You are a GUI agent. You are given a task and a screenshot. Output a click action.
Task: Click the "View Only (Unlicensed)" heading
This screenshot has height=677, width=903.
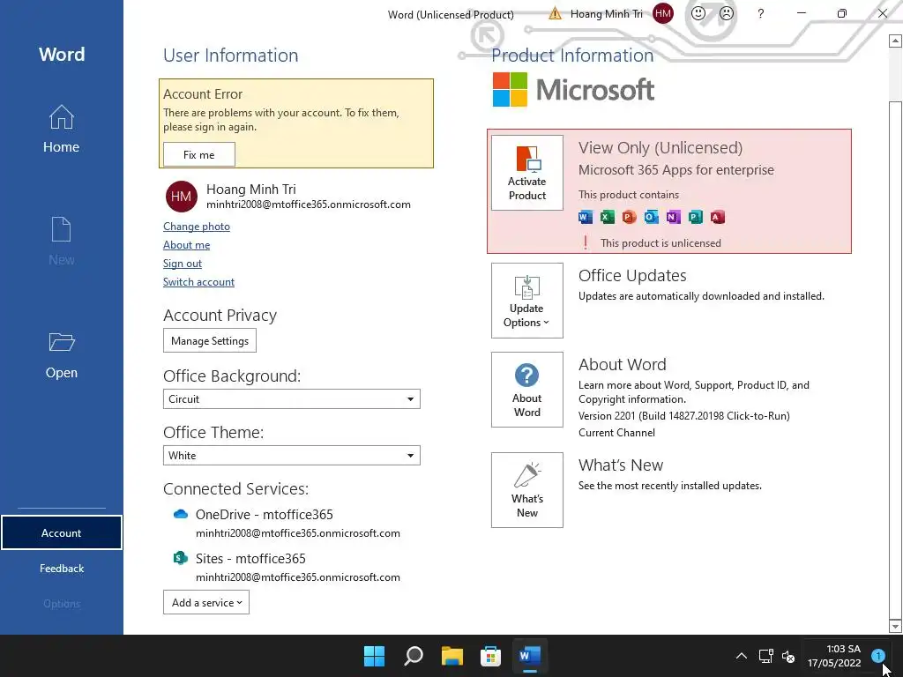(660, 148)
